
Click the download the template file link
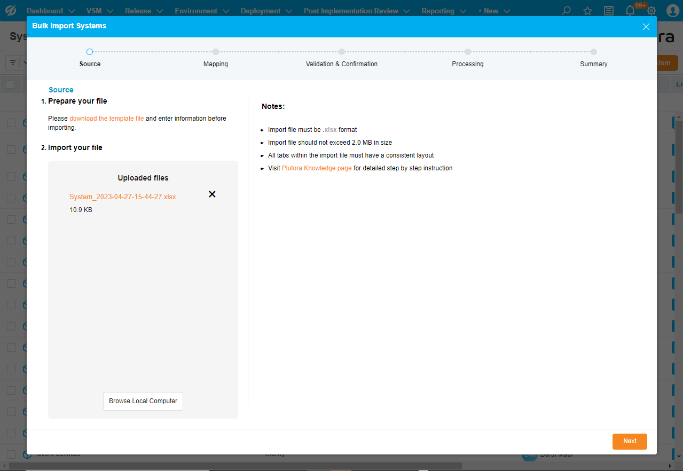(x=106, y=119)
